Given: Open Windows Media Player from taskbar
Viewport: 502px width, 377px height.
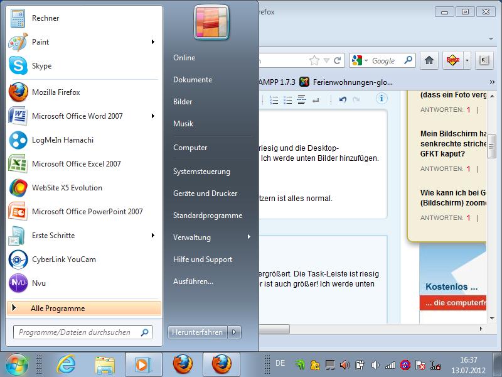Looking at the screenshot, I should pyautogui.click(x=143, y=365).
